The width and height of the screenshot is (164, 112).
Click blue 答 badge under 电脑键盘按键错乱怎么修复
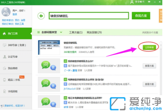pyautogui.click(x=65, y=84)
